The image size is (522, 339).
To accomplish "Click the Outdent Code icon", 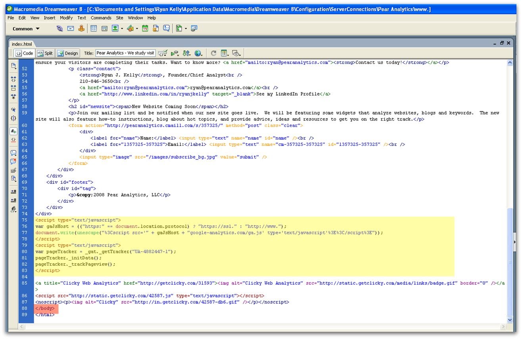I will tap(13, 200).
